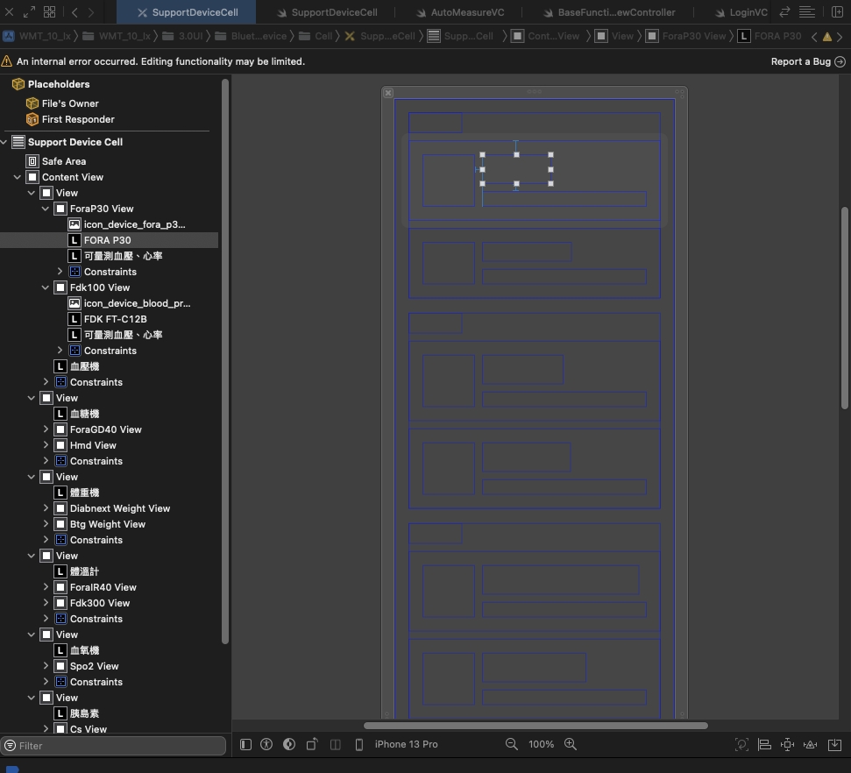
Task: Switch to the AutoMeasureVC tab
Action: (467, 12)
